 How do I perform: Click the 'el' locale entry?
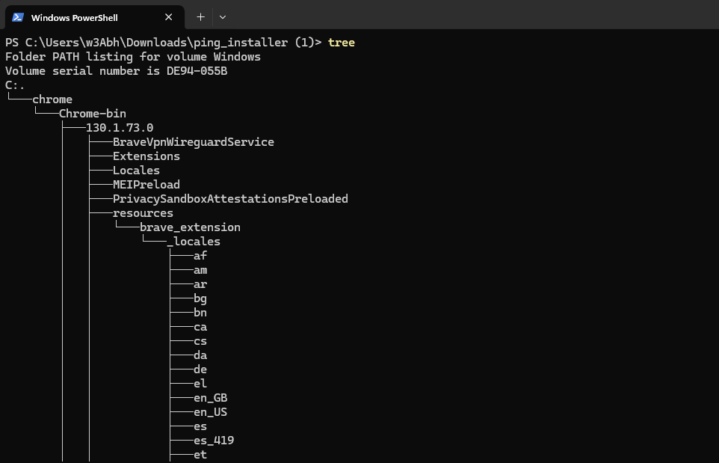pos(200,384)
